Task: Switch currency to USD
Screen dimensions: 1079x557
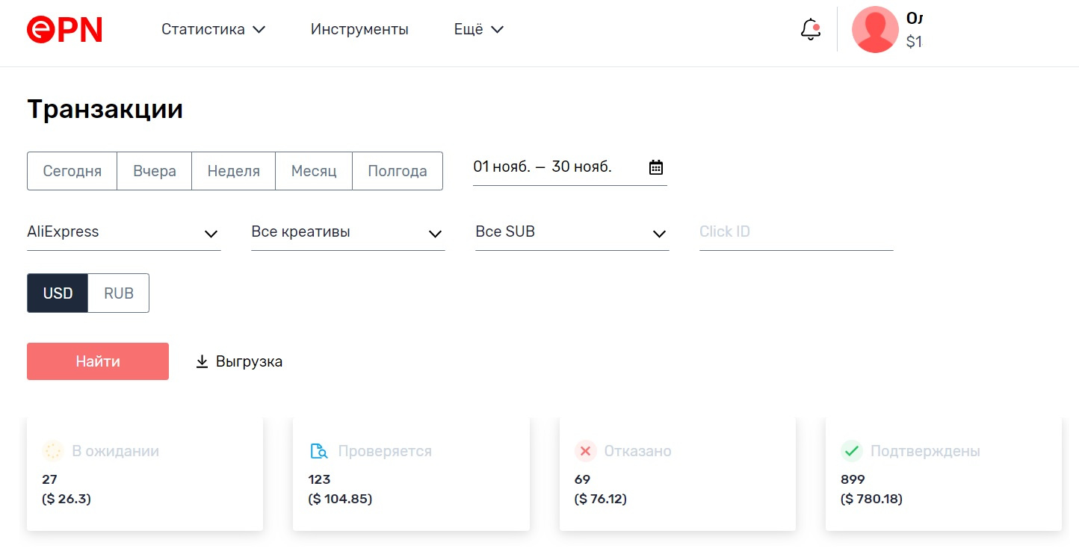Action: click(58, 293)
